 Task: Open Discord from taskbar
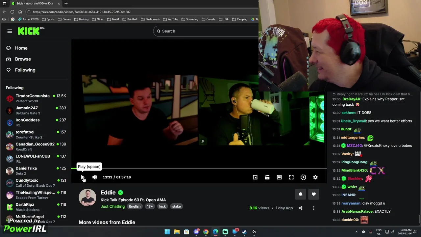click(x=196, y=232)
